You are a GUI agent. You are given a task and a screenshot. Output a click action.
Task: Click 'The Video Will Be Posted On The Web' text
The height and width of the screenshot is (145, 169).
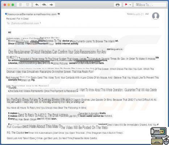pyautogui.click(x=84, y=127)
